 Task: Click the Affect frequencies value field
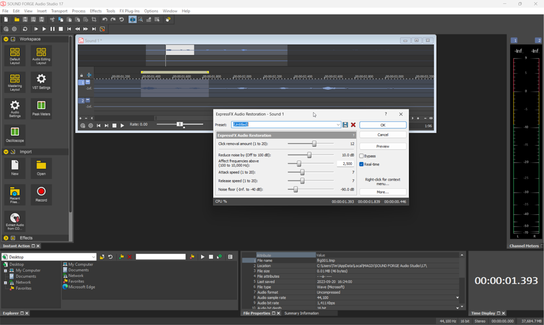pyautogui.click(x=345, y=164)
